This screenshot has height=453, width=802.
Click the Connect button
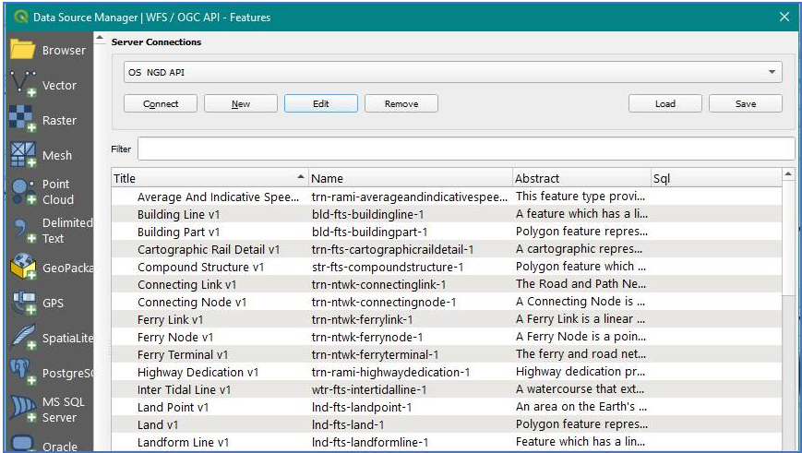pos(160,103)
